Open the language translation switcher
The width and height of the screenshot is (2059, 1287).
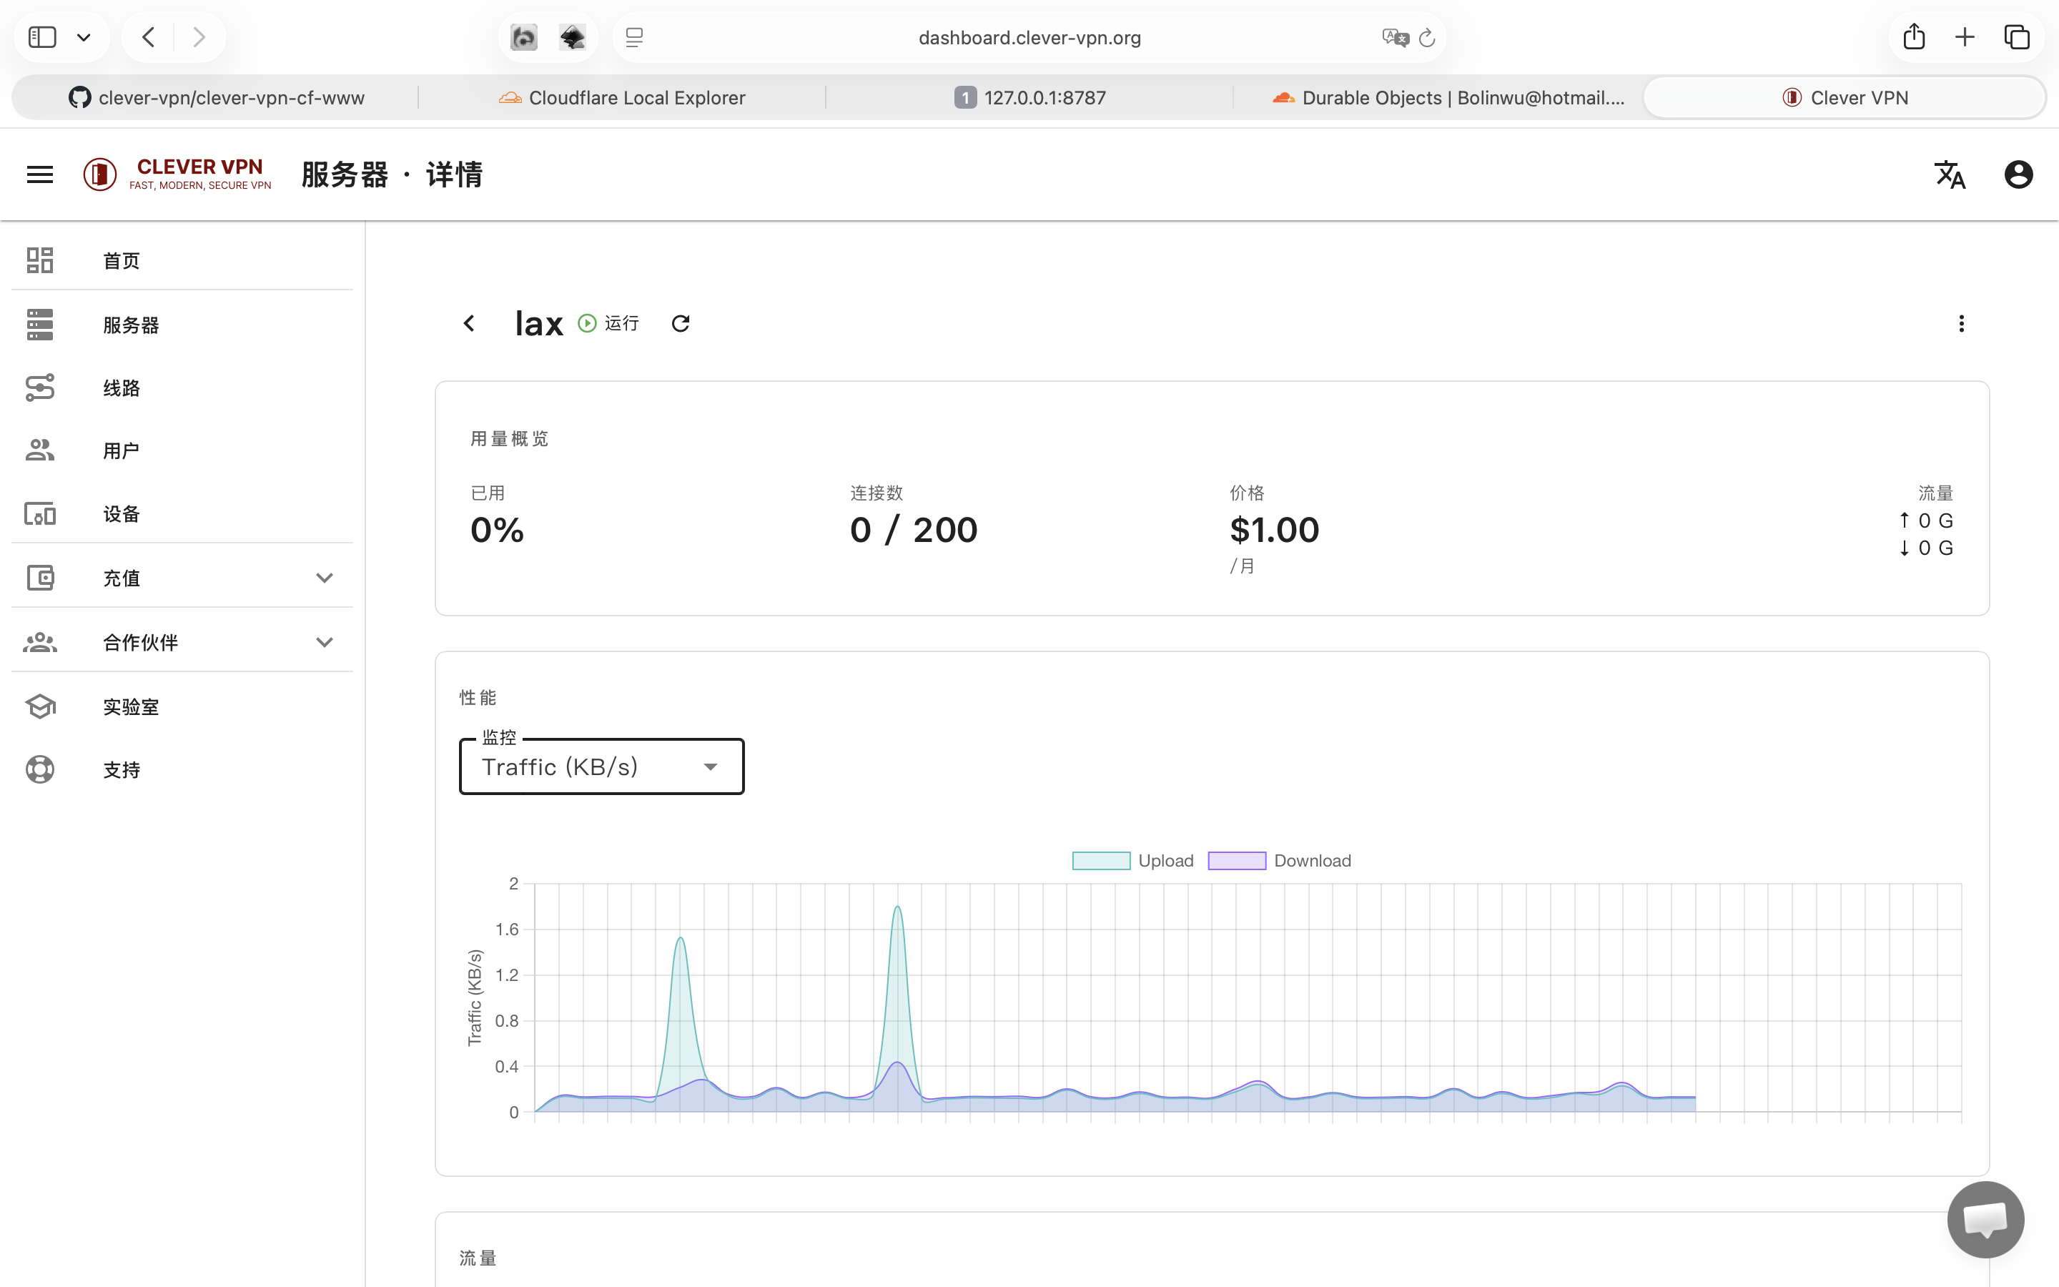[1949, 174]
